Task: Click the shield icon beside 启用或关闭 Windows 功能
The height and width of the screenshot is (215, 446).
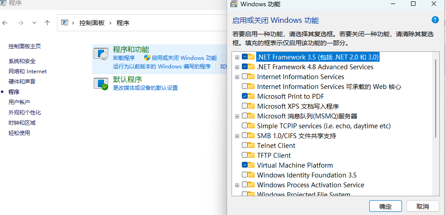Action: 147,58
